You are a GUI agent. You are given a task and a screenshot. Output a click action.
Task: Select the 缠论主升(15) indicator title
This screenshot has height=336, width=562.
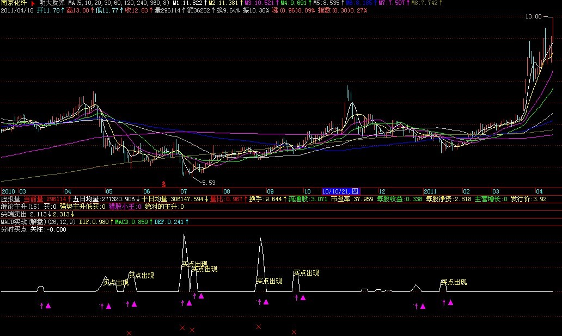(20, 207)
